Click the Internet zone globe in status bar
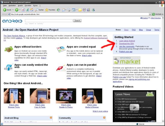This screenshot has width=165, height=126. pyautogui.click(x=137, y=124)
